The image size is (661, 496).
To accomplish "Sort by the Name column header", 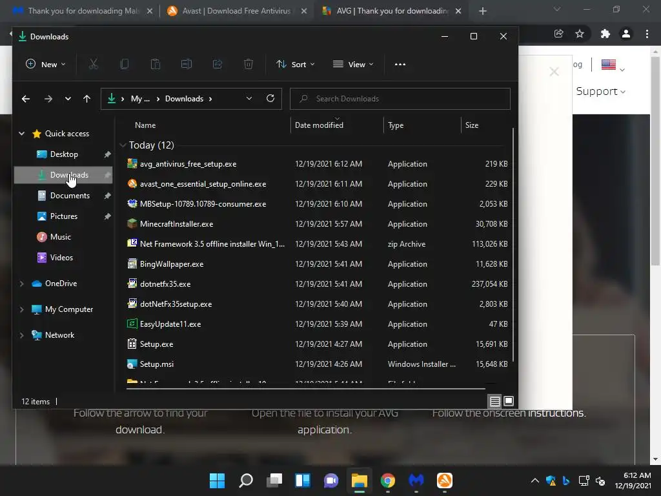I will tap(145, 125).
